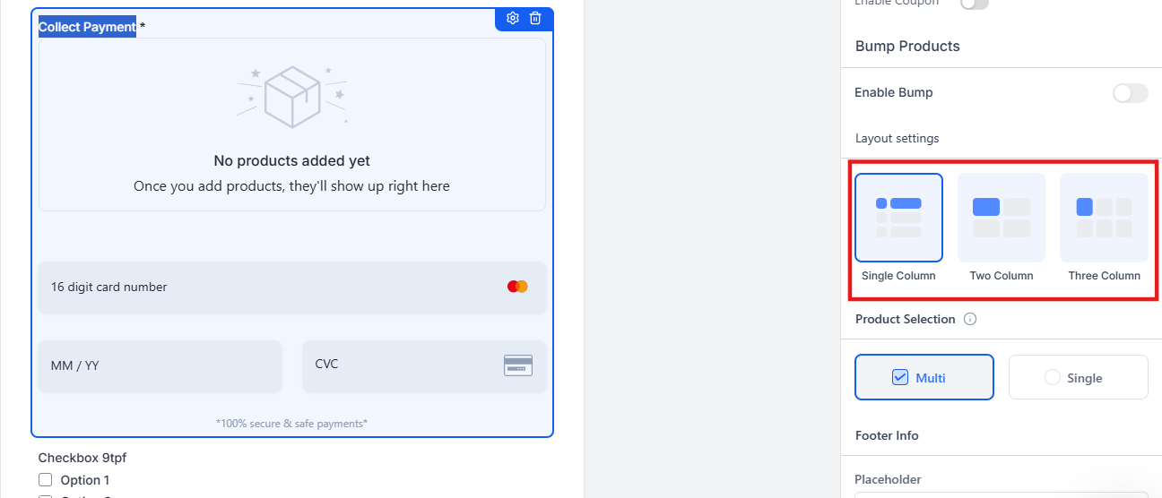Click the Checkbox 9tpf field label
Viewport: 1162px width, 498px height.
pyautogui.click(x=82, y=458)
